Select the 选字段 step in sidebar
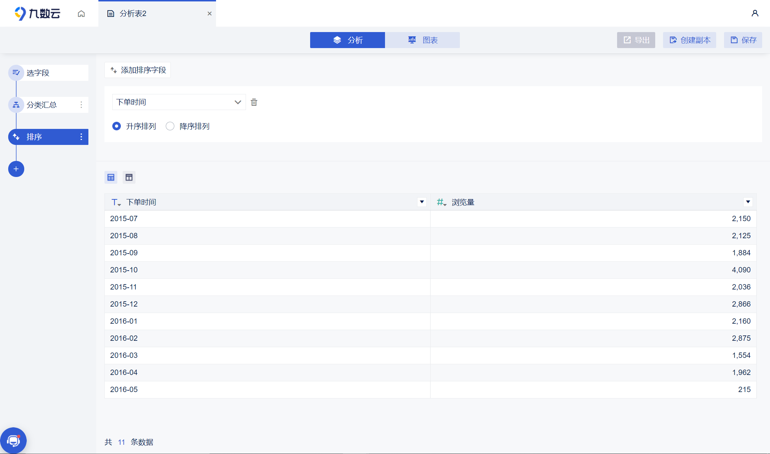This screenshot has height=454, width=770. click(48, 73)
